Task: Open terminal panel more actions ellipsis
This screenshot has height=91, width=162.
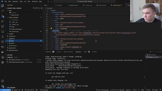Action: point(154,52)
